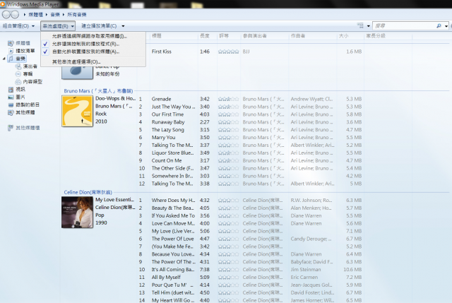The image size is (452, 303).
Task: Click the 內容類型 genre icon in sidebar
Action: [x=18, y=82]
